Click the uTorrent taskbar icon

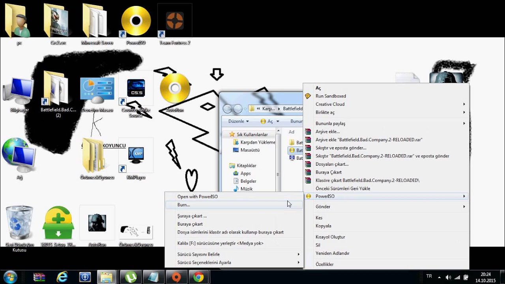click(131, 277)
